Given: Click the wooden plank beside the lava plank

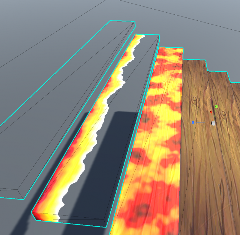Looking at the screenshot, I should coord(192,165).
